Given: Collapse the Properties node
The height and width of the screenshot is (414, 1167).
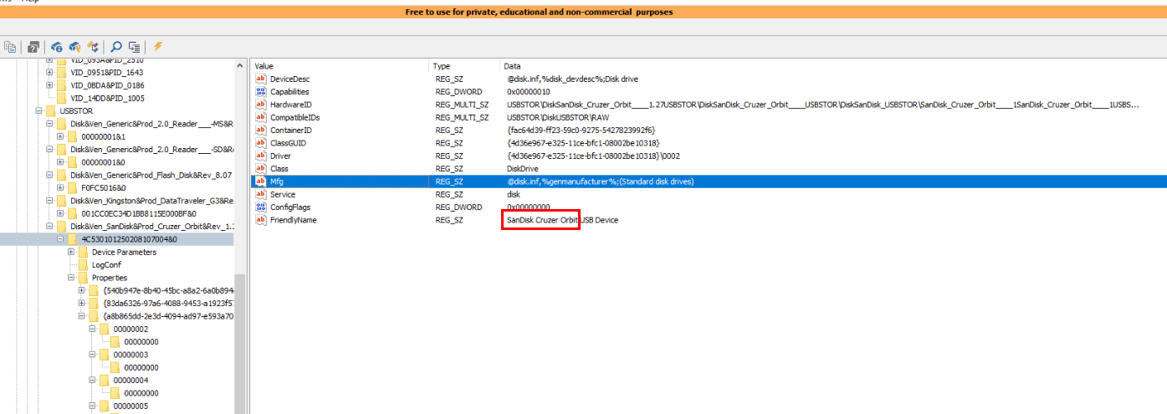Looking at the screenshot, I should tap(71, 278).
